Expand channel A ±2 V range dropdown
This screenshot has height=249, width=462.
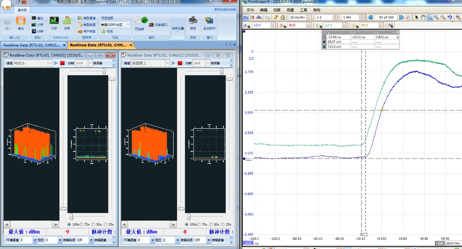click(273, 25)
